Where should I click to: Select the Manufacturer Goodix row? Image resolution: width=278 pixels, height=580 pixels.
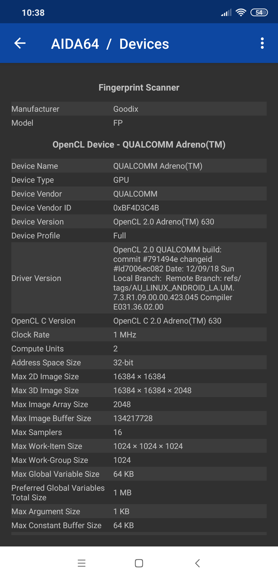tap(139, 109)
